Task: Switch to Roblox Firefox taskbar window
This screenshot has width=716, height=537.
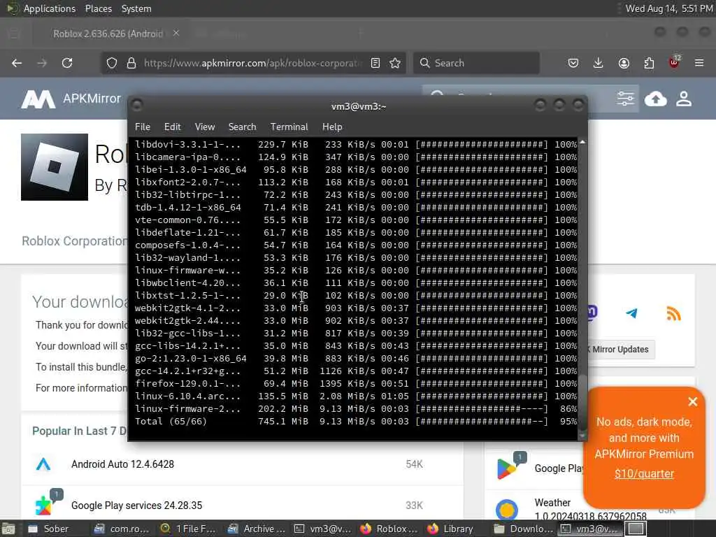Action: [389, 529]
